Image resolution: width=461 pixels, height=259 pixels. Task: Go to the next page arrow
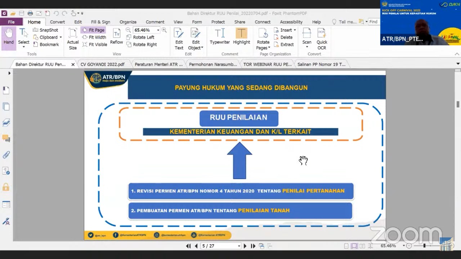[x=245, y=246]
